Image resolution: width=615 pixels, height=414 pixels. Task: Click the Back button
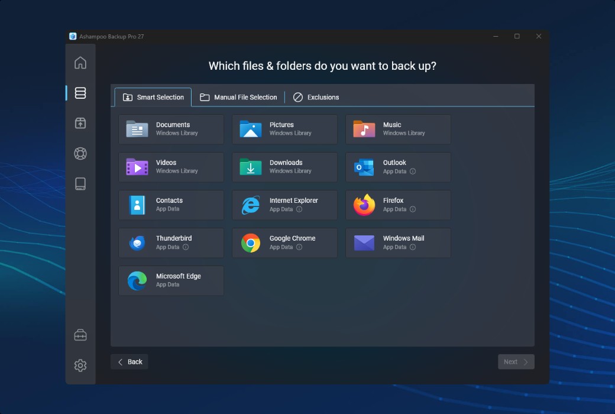[130, 362]
